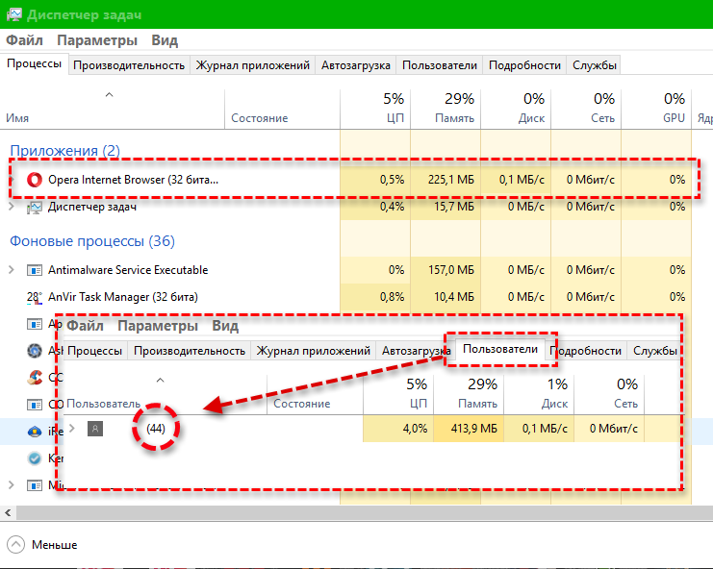Select the AnVir Task Manager (32 бита) name

click(x=123, y=297)
